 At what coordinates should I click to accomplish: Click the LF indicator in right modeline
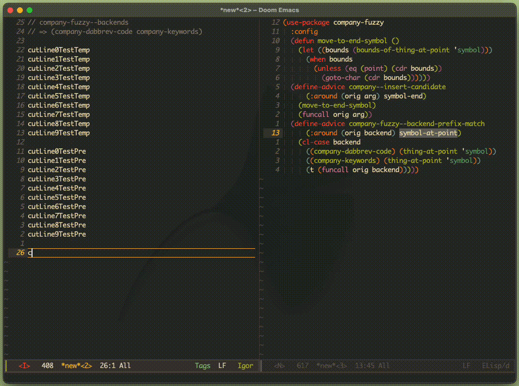(x=466, y=366)
